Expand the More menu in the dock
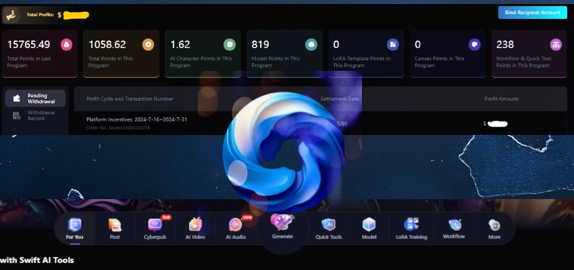574x270 pixels. coord(494,228)
